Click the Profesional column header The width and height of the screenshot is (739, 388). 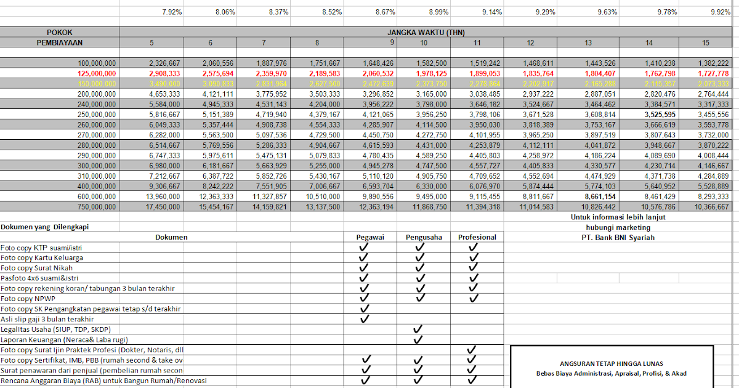pyautogui.click(x=477, y=236)
